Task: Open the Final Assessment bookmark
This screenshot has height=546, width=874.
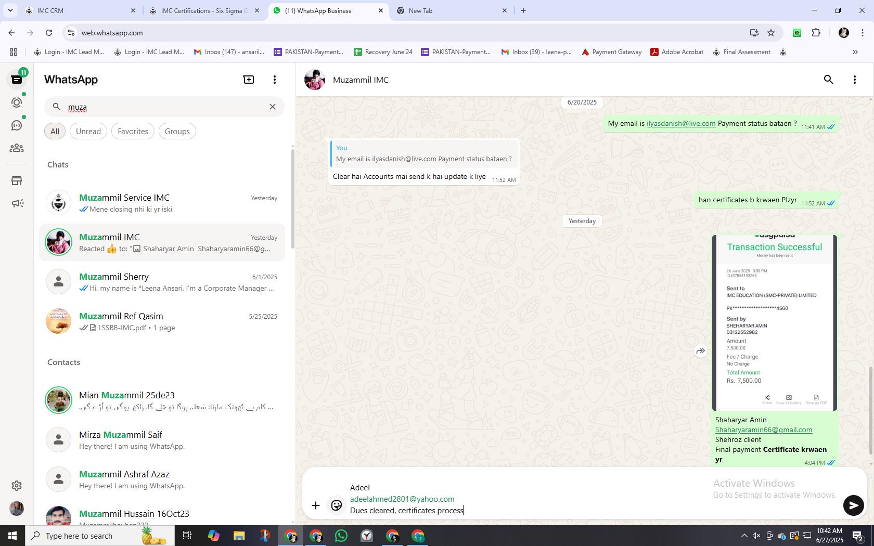Action: click(x=741, y=52)
